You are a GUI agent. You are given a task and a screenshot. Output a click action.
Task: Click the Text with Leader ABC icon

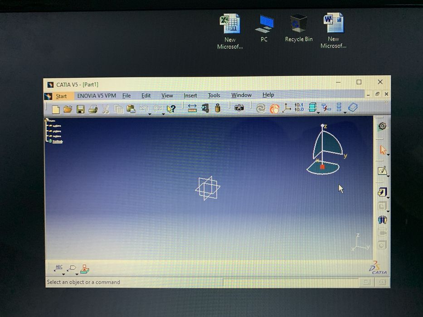pos(58,268)
